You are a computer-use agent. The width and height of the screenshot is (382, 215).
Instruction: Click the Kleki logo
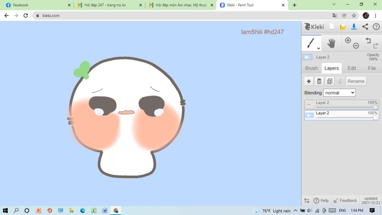coord(314,27)
